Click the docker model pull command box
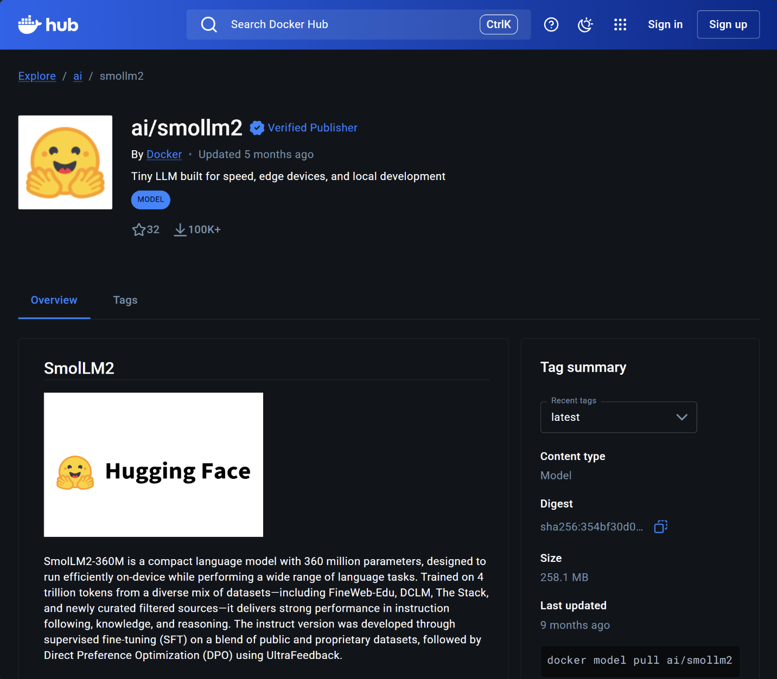777x679 pixels. pyautogui.click(x=640, y=660)
